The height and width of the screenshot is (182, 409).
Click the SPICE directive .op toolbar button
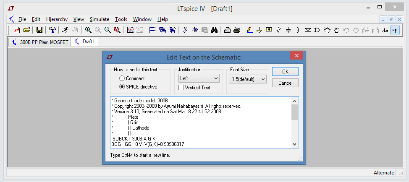[395, 30]
